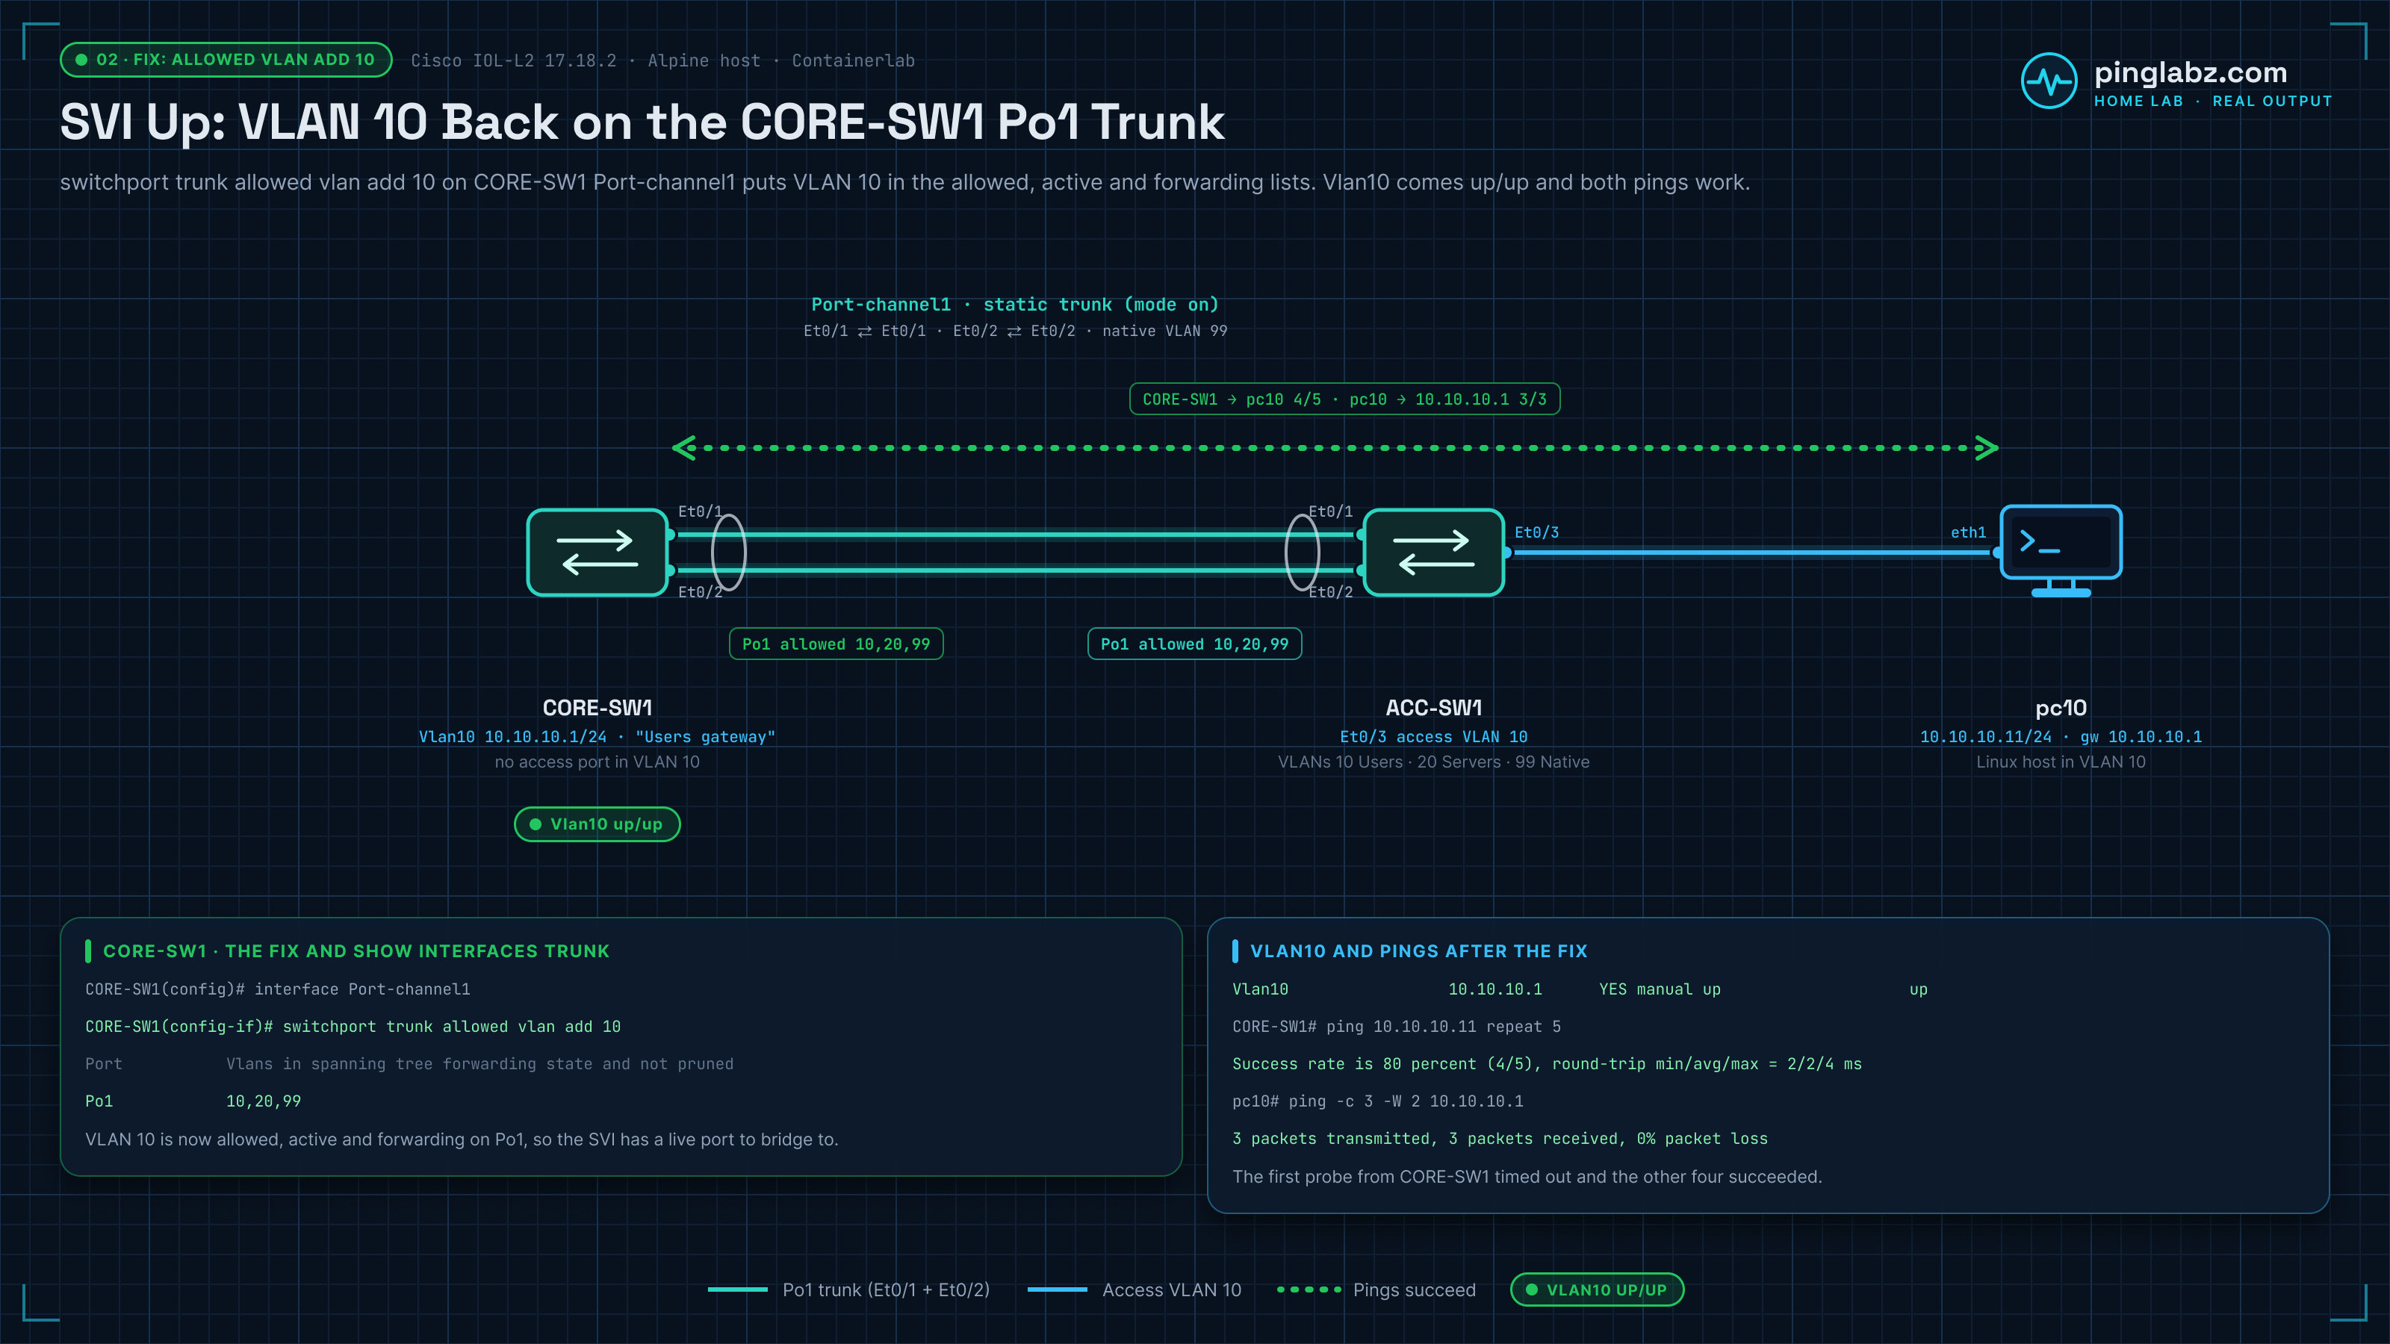The height and width of the screenshot is (1344, 2390).
Task: Click the subtitle starting 'switchport trunk allowed vlan add 10 on CORE-SW1'
Action: (904, 181)
